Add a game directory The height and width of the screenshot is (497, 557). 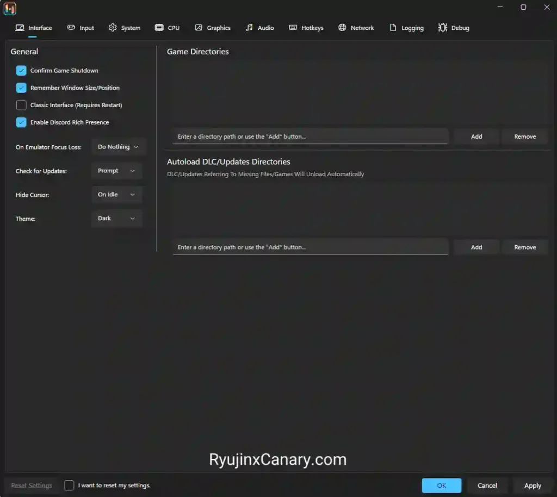pos(476,136)
